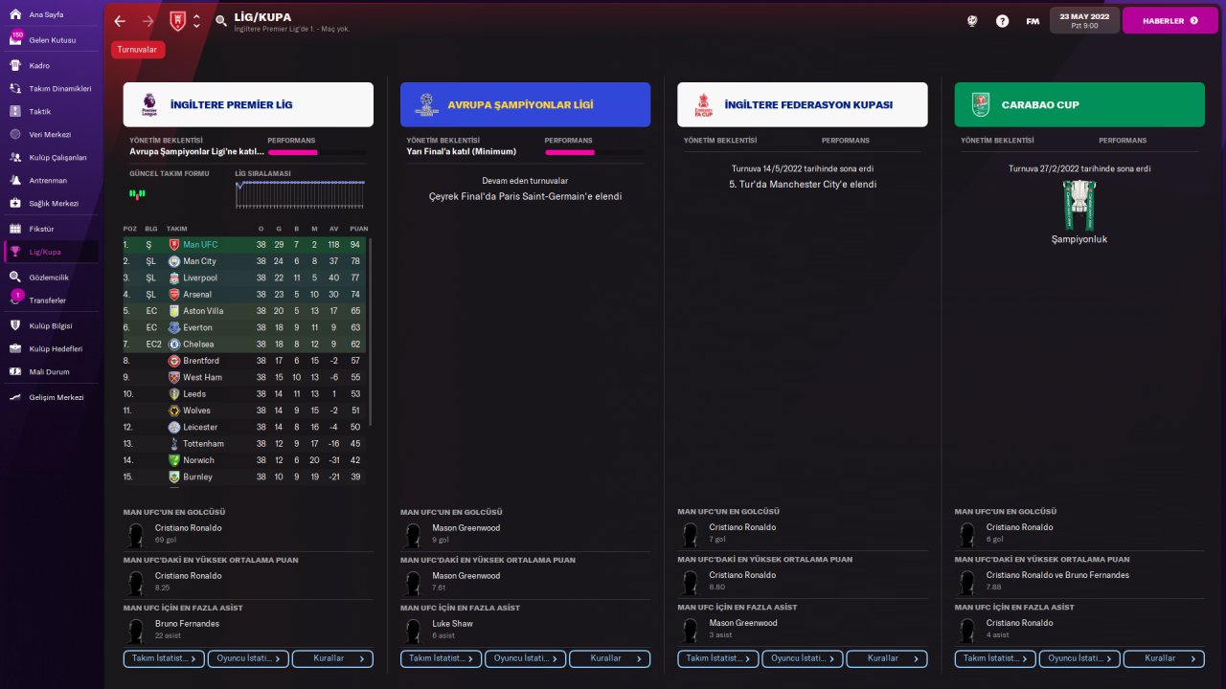The width and height of the screenshot is (1226, 689).
Task: Open Takım Dinamikleri in the sidebar
Action: [x=49, y=88]
